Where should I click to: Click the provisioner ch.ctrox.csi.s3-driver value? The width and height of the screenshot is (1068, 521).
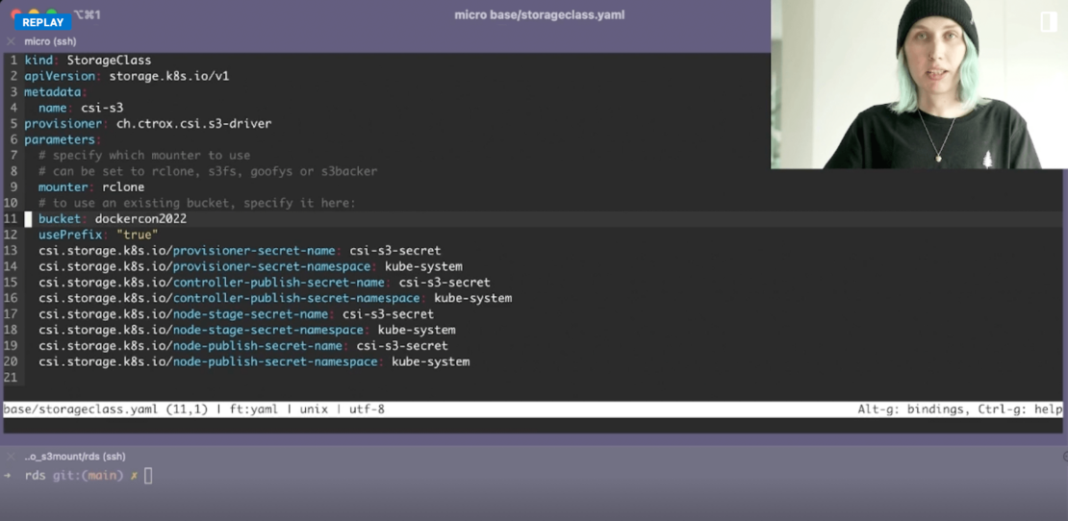pos(193,124)
